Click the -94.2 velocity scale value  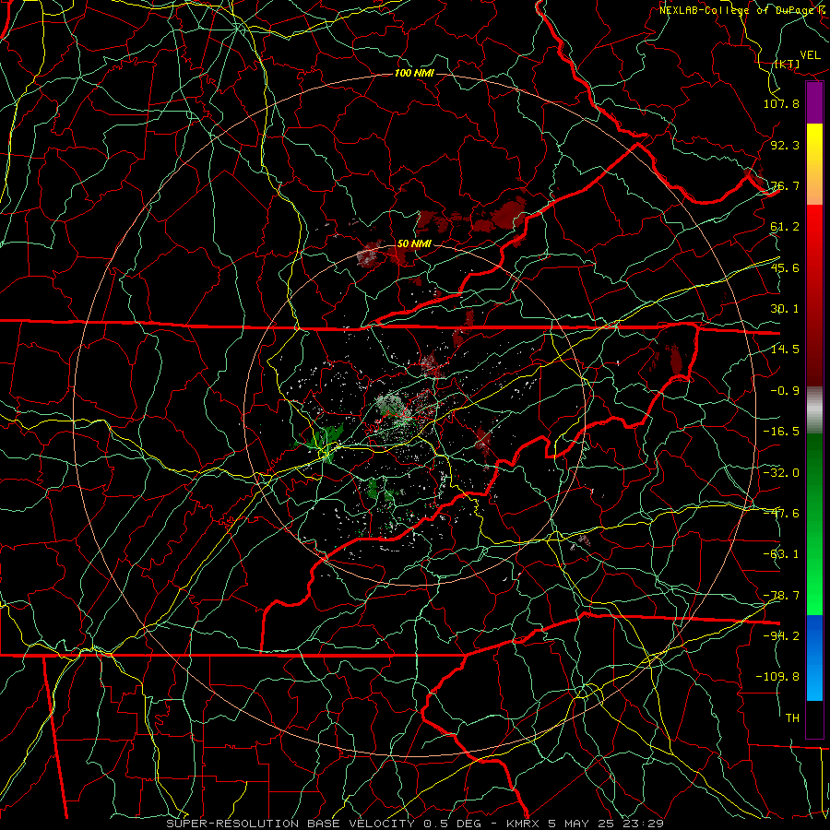tap(781, 636)
